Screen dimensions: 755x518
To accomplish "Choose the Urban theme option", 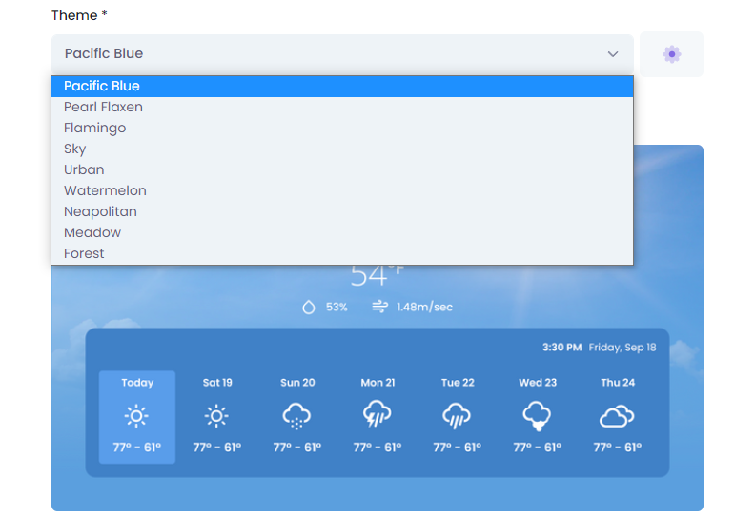I will [x=342, y=169].
